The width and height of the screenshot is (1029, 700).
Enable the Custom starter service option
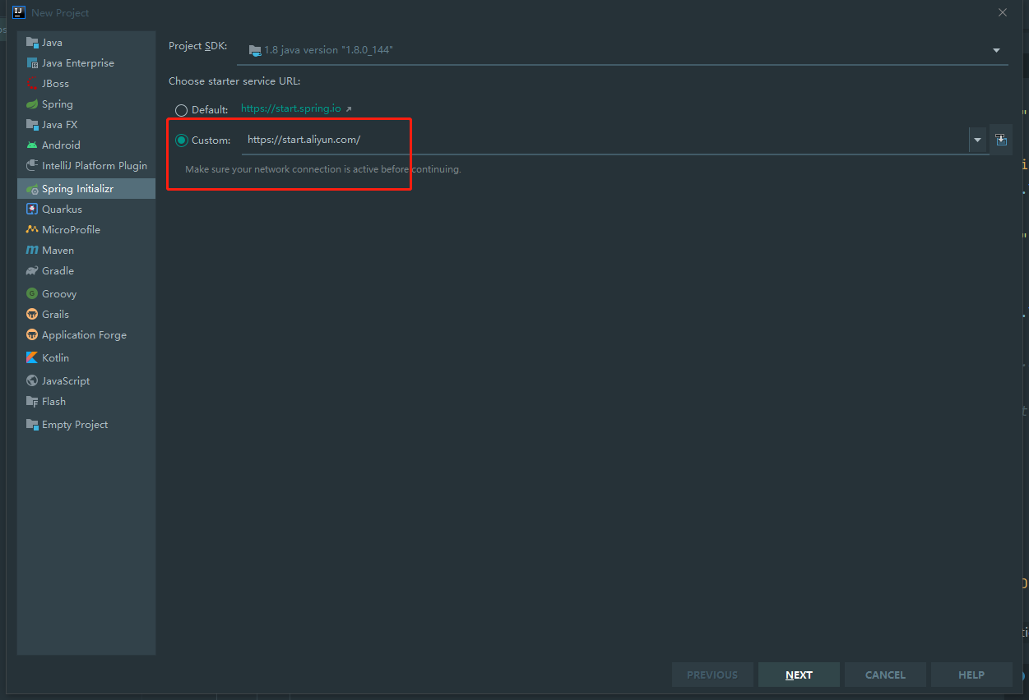coord(181,139)
